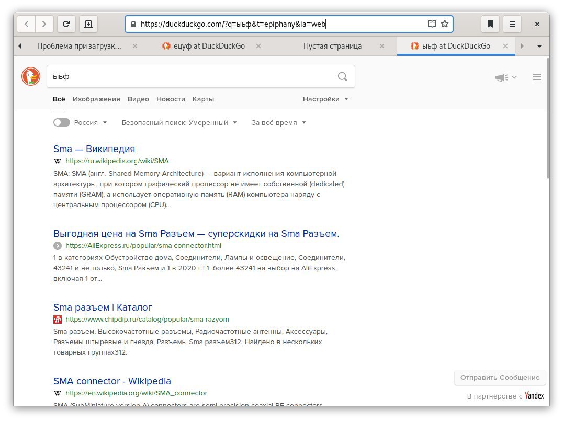The height and width of the screenshot is (421, 563).
Task: Close the 'Проблема при загрузк…' tab
Action: [135, 46]
